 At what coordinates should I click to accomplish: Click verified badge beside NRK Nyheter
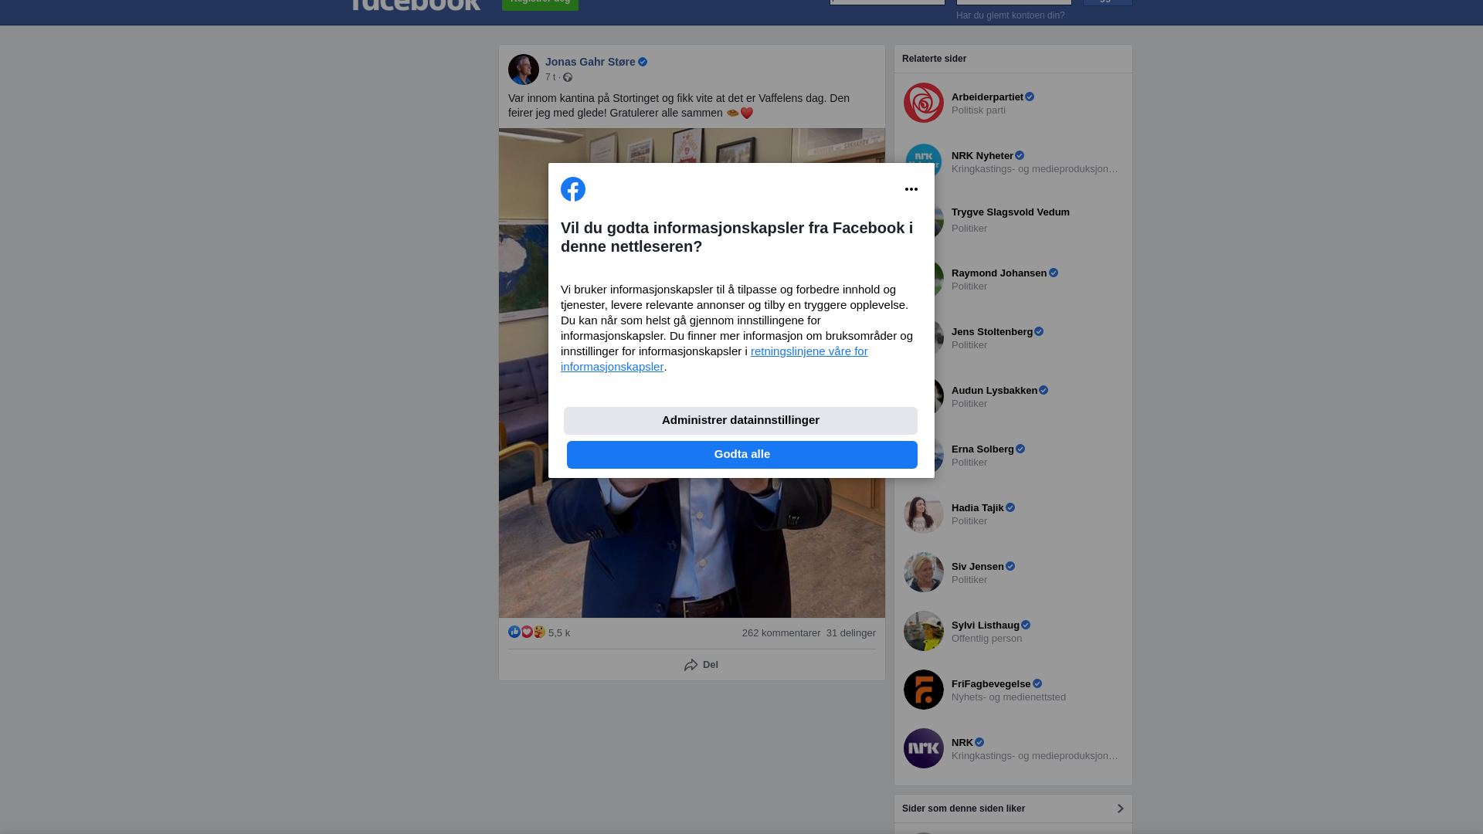coord(1020,156)
